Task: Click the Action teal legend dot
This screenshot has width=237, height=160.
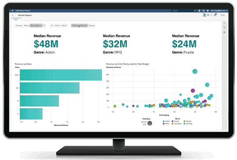Action: pyautogui.click(x=163, y=121)
